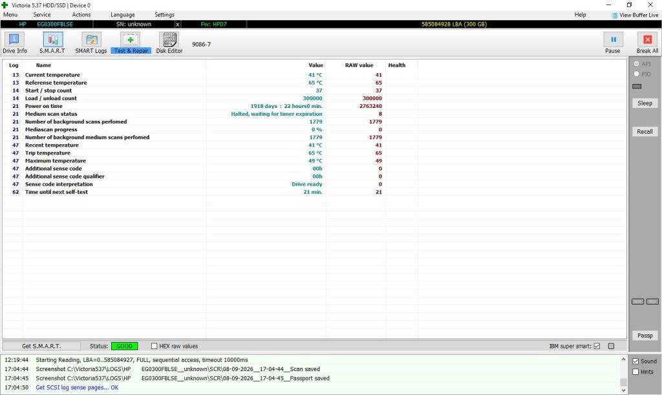
Task: Put the drive to Sleep
Action: click(645, 103)
